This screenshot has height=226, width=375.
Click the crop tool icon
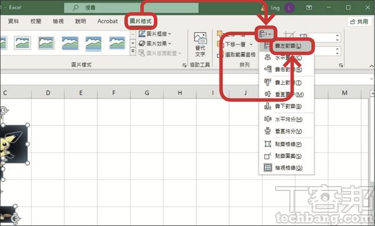click(289, 35)
